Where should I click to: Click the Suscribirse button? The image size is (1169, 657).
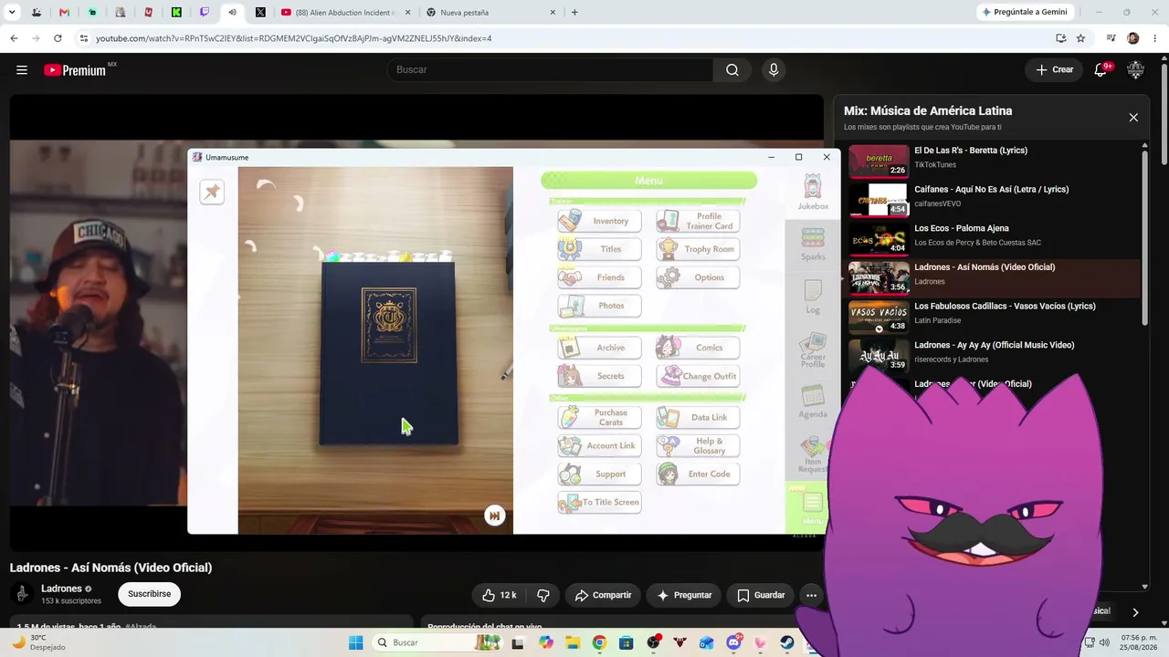(149, 594)
